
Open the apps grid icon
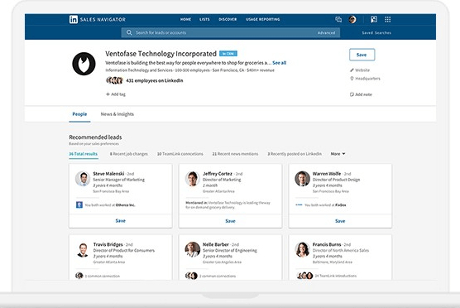click(387, 19)
